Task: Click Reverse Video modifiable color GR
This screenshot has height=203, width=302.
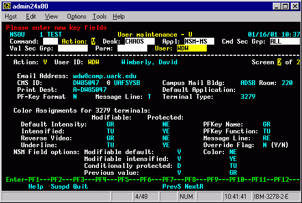Action: 111,138
